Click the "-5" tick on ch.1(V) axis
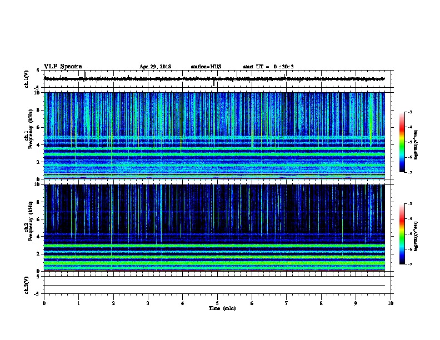Screen dimensions: 440x340 point(37,88)
